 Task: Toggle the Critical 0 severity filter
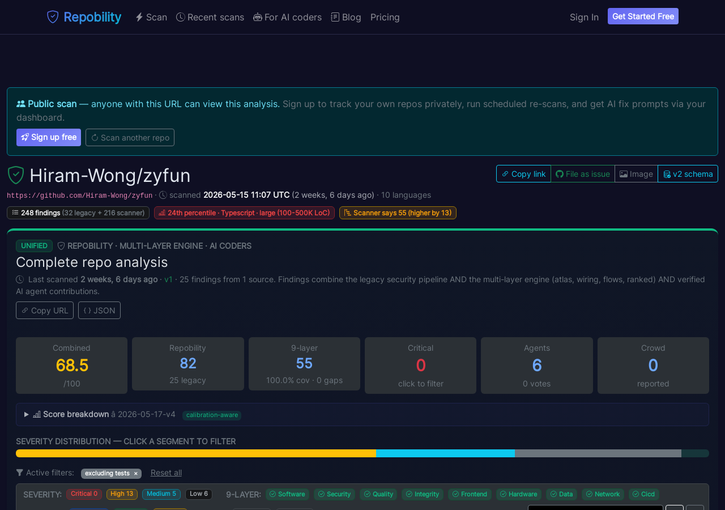pos(84,494)
